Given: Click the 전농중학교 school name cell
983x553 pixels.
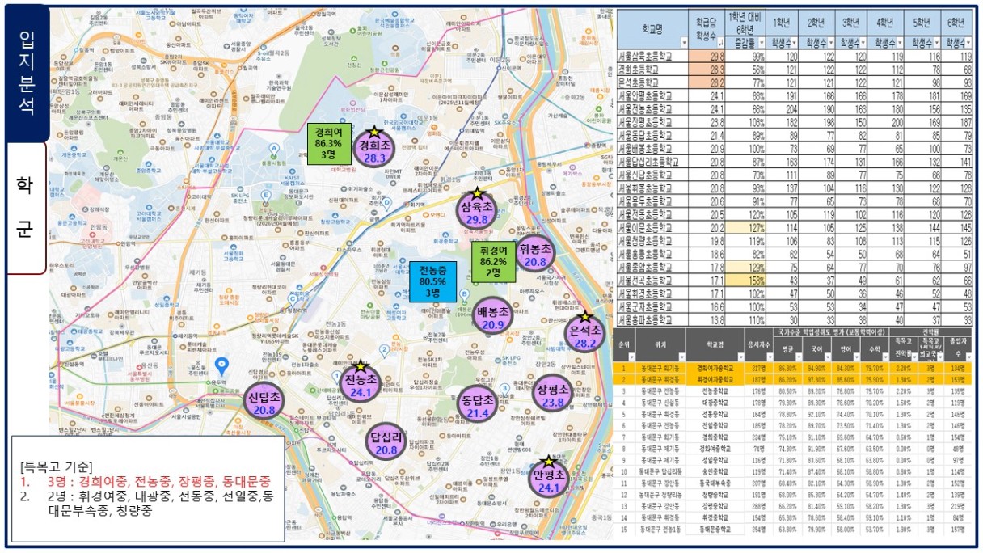Looking at the screenshot, I should coord(717,390).
